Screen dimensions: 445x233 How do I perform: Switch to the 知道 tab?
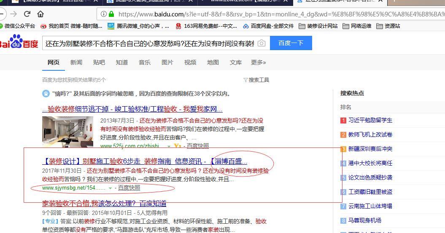[122, 62]
